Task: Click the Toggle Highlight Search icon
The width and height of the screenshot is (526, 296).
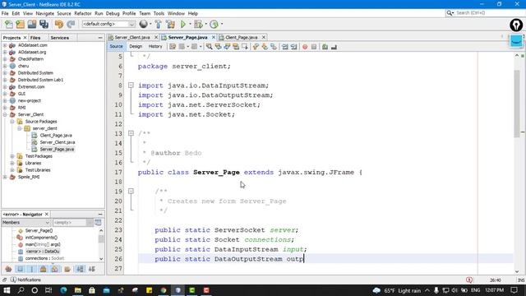Action: [236, 47]
